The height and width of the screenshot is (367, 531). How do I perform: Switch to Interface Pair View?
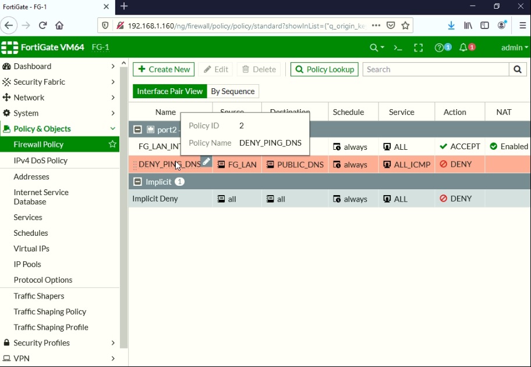(x=169, y=91)
